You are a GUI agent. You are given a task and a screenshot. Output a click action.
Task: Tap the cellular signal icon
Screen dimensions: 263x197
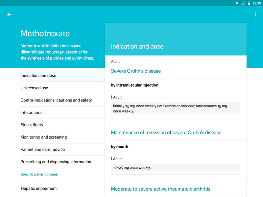(x=243, y=3)
